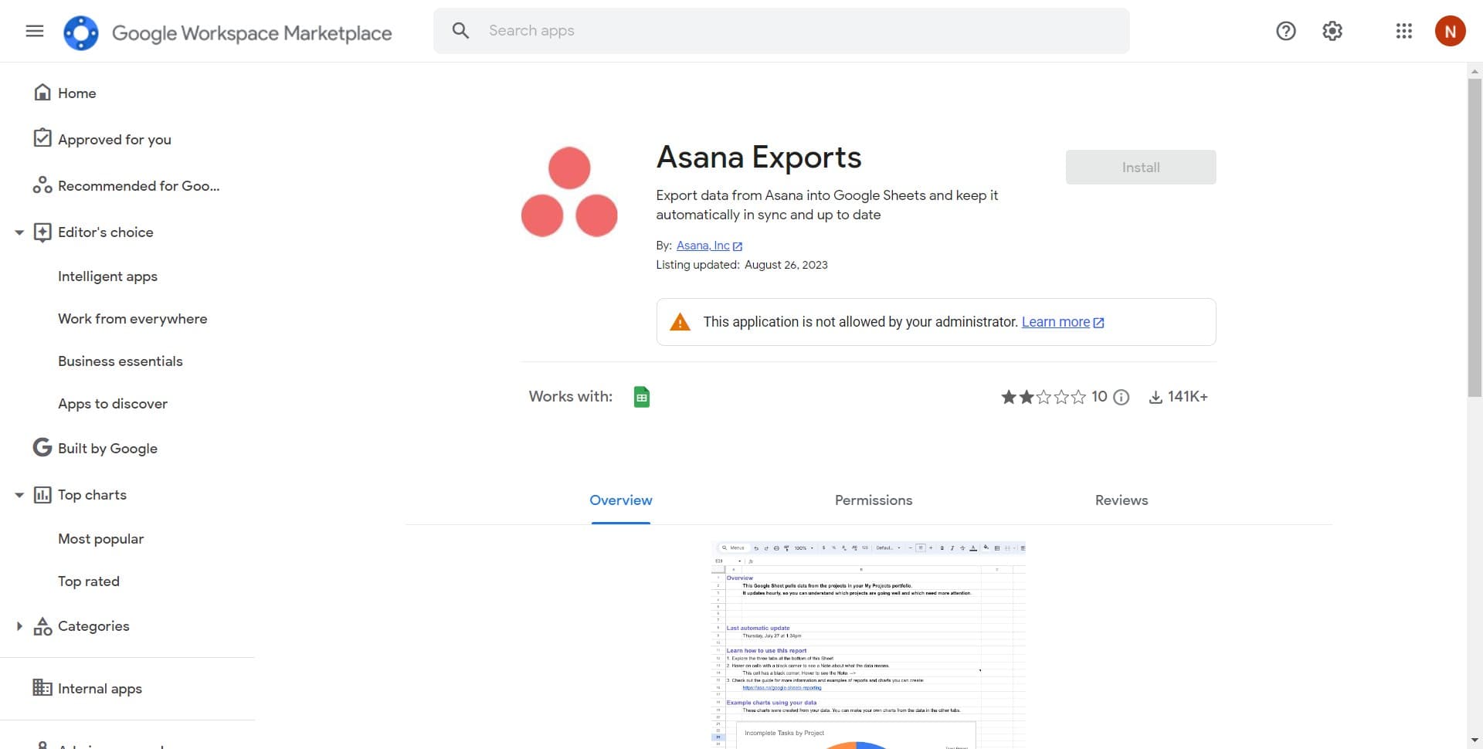Click the Install button
The width and height of the screenshot is (1483, 749).
pyautogui.click(x=1140, y=168)
